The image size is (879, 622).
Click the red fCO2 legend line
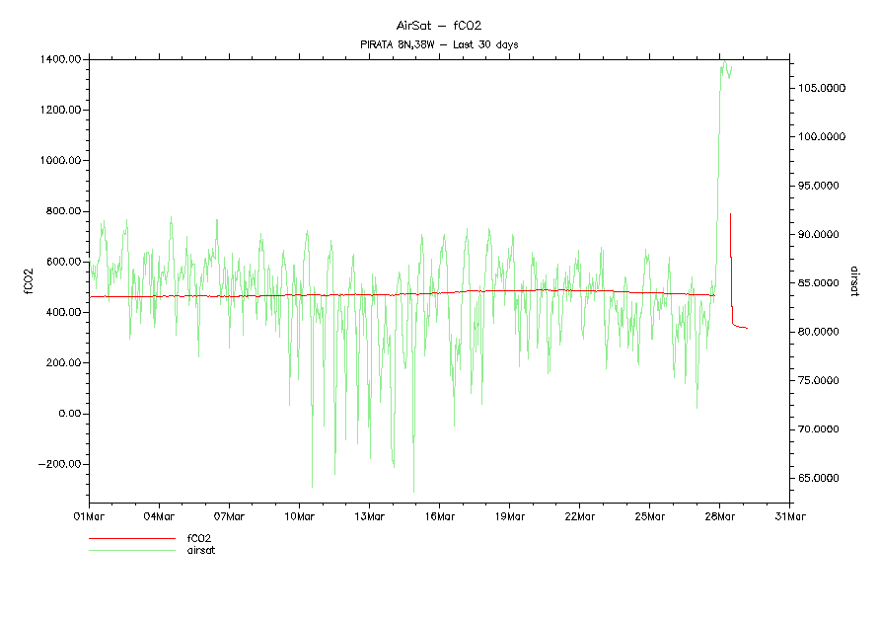coord(132,539)
